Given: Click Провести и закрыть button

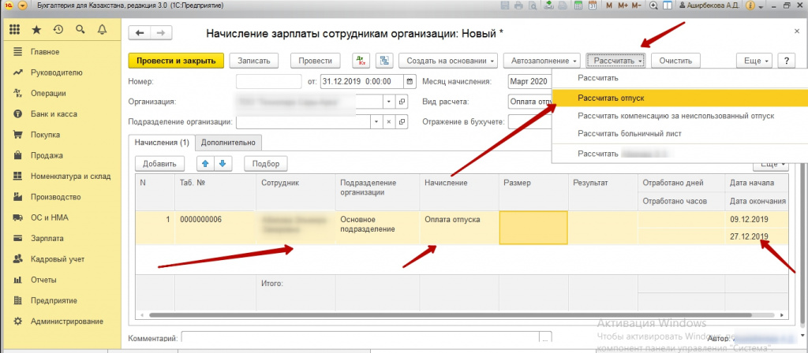Looking at the screenshot, I should (176, 61).
